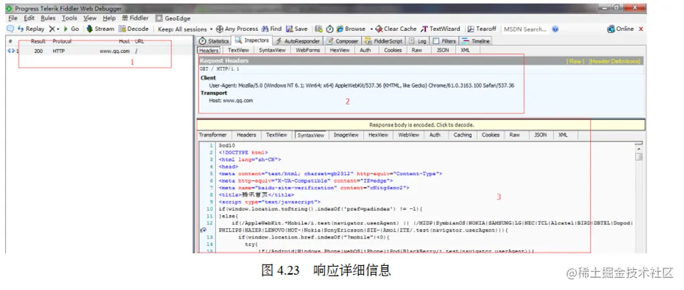This screenshot has width=684, height=290.
Task: Switch to the Timeline tab
Action: 476,41
